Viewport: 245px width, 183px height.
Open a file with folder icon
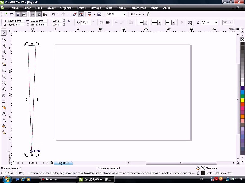pyautogui.click(x=11, y=14)
